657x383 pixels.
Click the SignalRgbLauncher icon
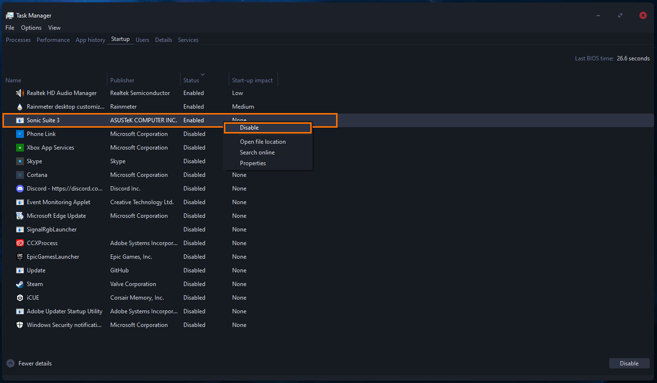point(20,230)
